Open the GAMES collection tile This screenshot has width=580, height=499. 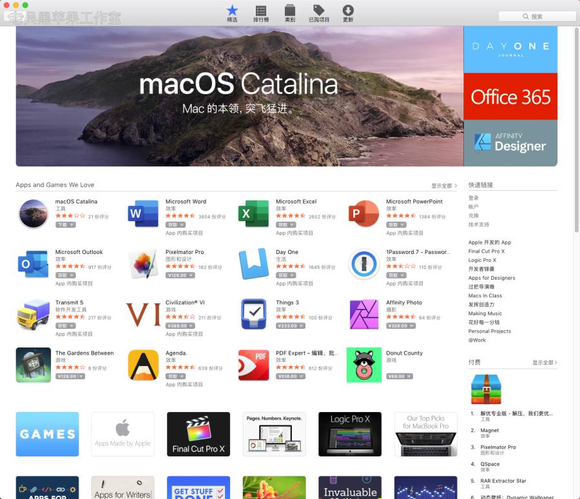pyautogui.click(x=47, y=434)
